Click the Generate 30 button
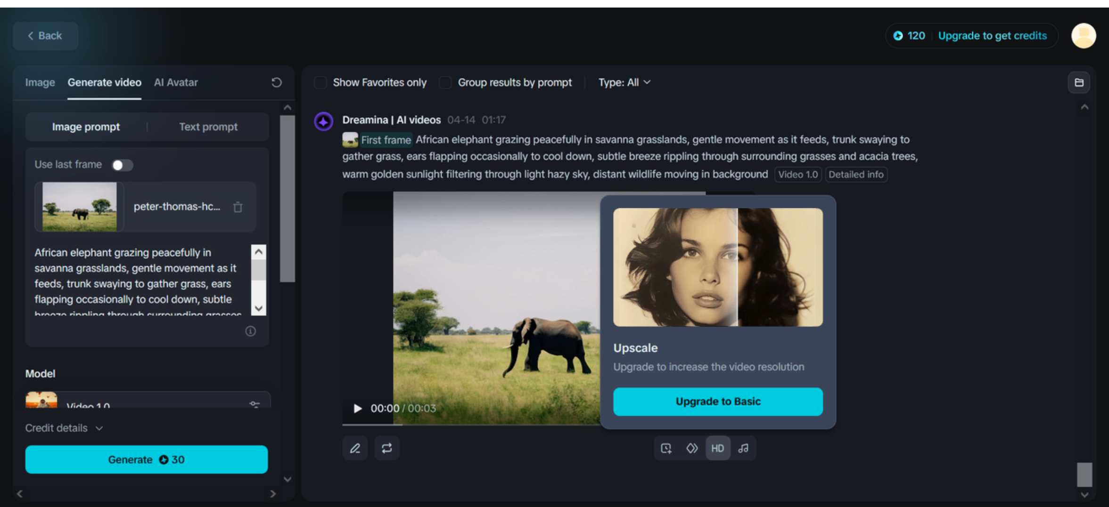 147,459
